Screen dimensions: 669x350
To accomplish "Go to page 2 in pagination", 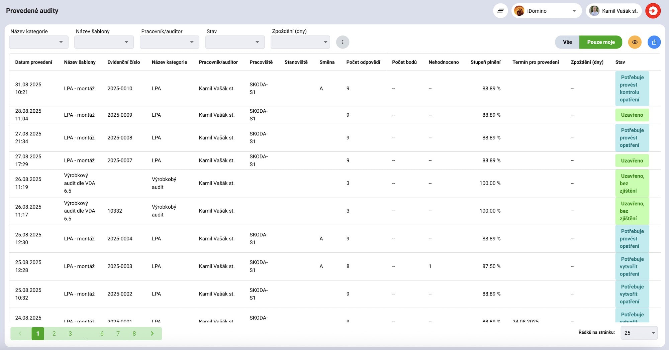I will tap(54, 333).
